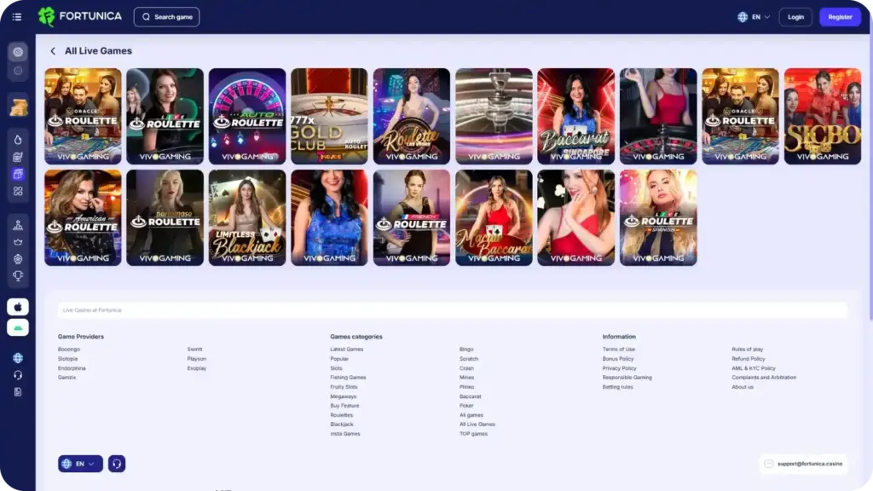The image size is (873, 491).
Task: Click the envelope icon beside support email
Action: click(769, 464)
